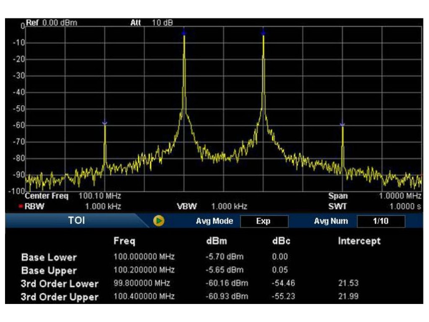Click the Ref 0.00 dBm label
This screenshot has height=322, width=429.
(52, 23)
